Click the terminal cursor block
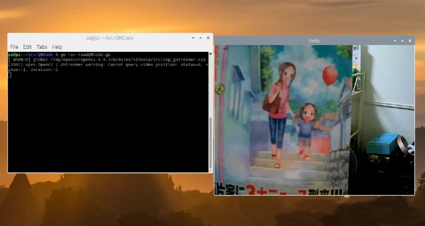425x226 pixels. click(9, 75)
